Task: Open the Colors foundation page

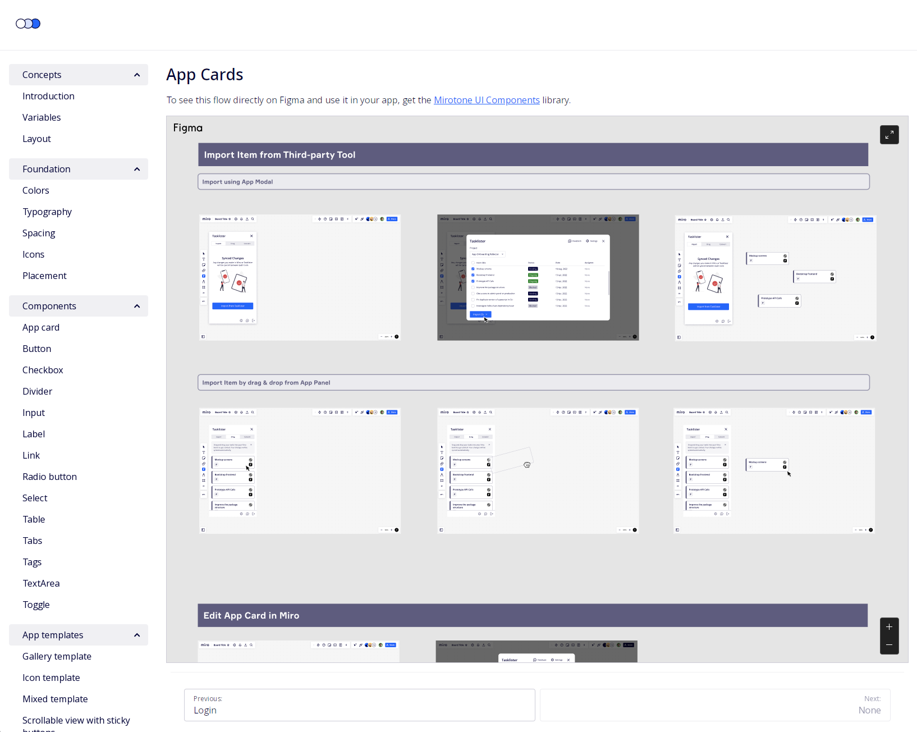Action: click(36, 190)
